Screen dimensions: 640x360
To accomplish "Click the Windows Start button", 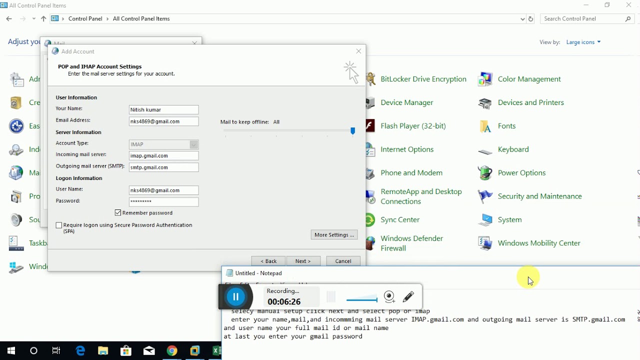I will [x=11, y=351].
